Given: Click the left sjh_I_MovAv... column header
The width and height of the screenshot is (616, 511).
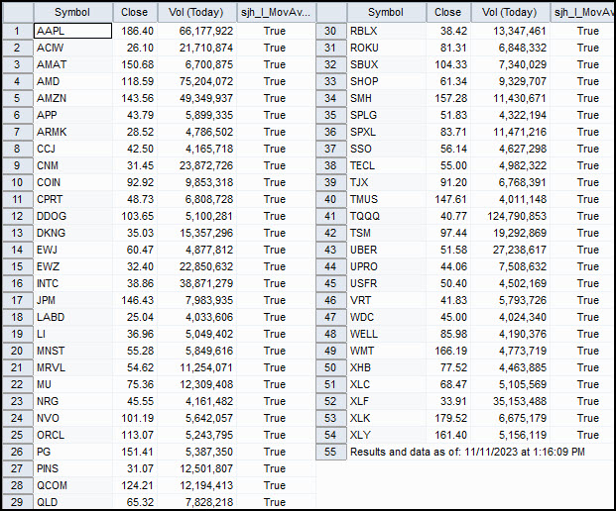Looking at the screenshot, I should 276,13.
